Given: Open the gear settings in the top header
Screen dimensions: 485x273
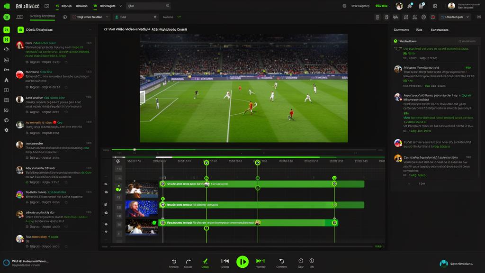Looking at the screenshot, I should click(435, 6).
